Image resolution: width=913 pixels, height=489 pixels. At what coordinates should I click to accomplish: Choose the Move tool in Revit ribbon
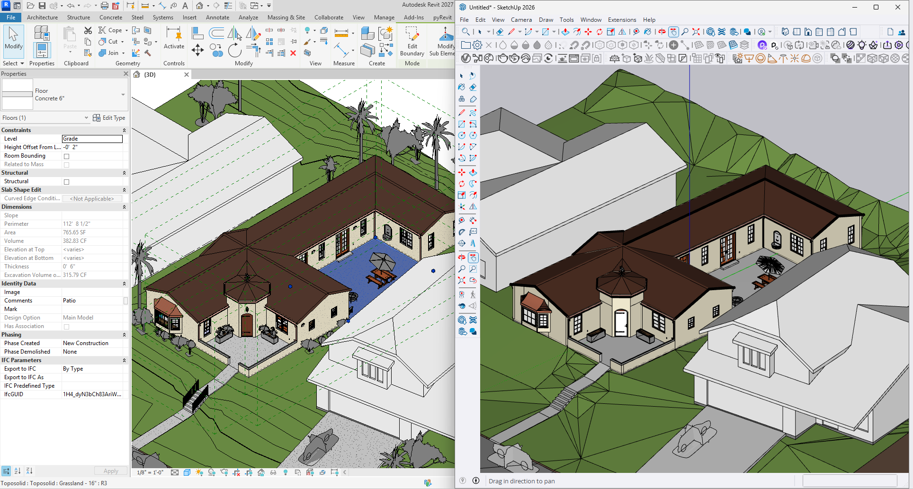pos(197,50)
